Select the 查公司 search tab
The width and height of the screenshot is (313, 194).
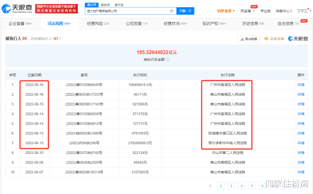[x=92, y=5]
